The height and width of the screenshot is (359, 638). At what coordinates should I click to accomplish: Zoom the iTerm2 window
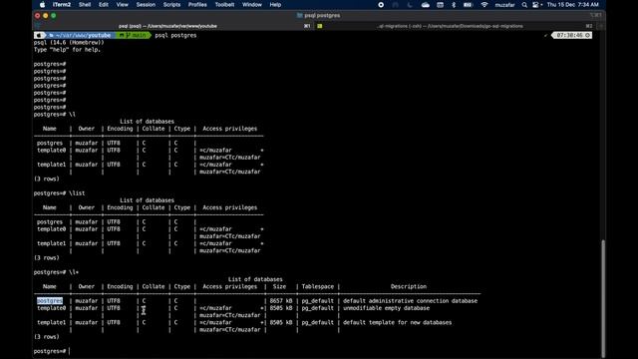pyautogui.click(x=54, y=16)
